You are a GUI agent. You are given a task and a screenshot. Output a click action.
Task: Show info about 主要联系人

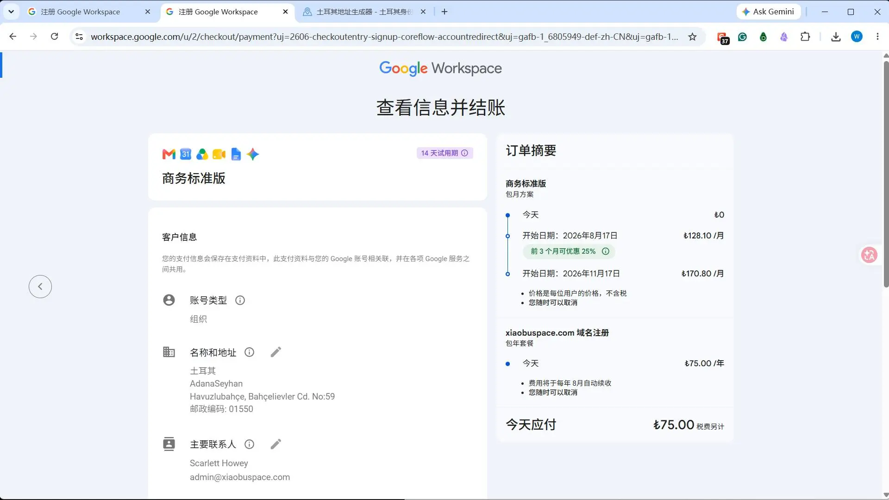pyautogui.click(x=249, y=444)
